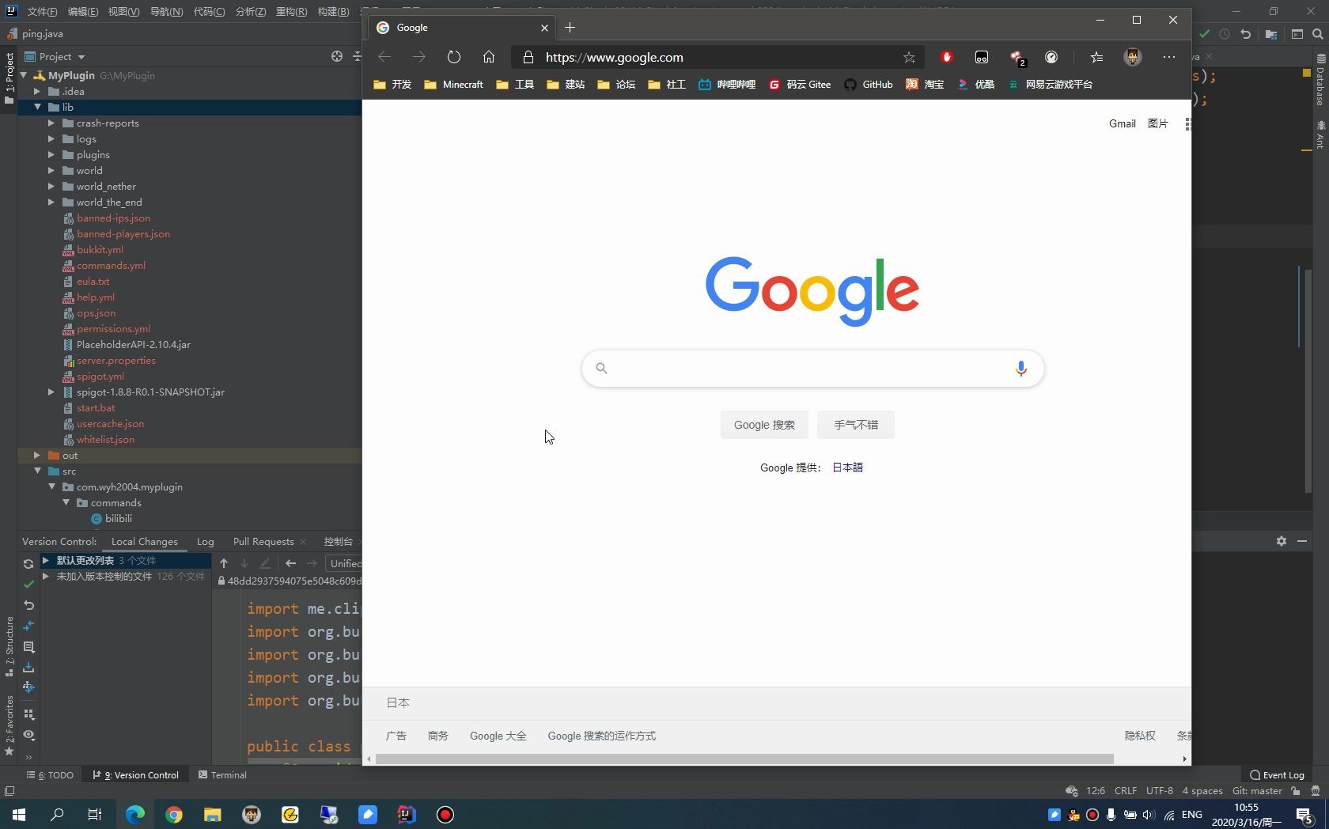The image size is (1329, 829).
Task: Close the Google browser tab
Action: [544, 28]
